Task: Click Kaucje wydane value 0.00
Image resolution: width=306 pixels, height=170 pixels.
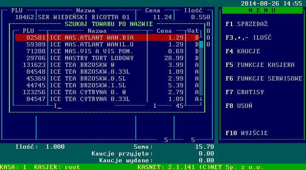Action: coord(206,160)
